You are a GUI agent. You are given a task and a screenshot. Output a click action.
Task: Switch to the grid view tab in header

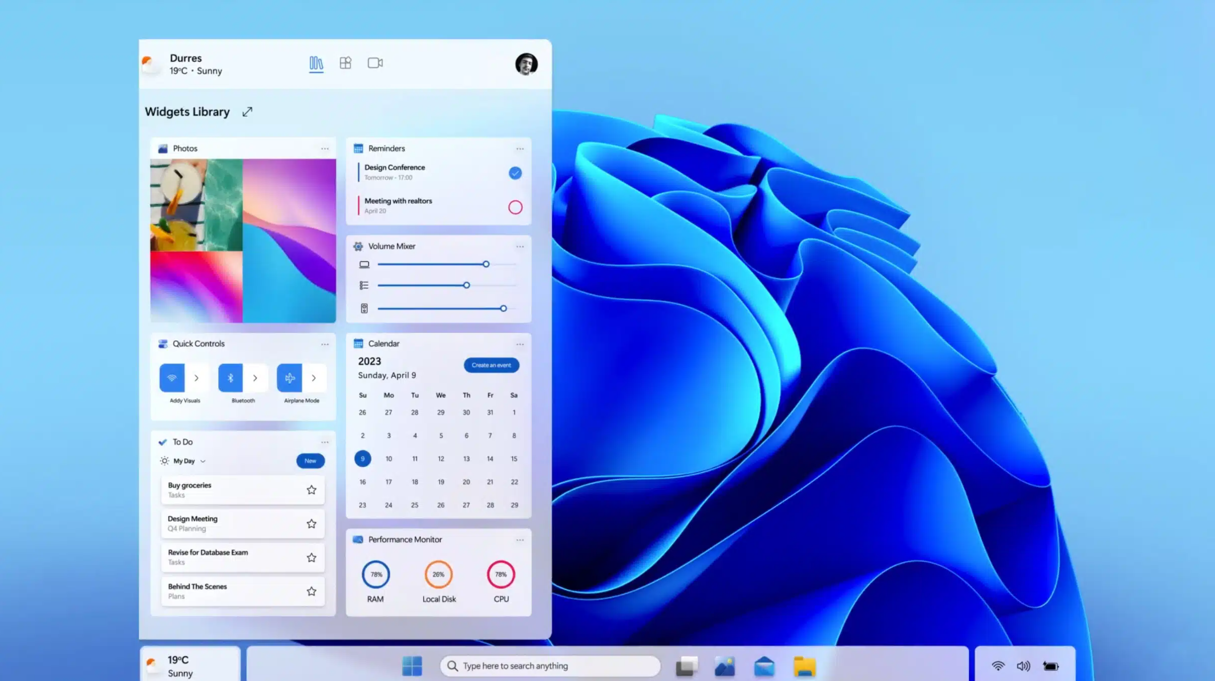(345, 63)
